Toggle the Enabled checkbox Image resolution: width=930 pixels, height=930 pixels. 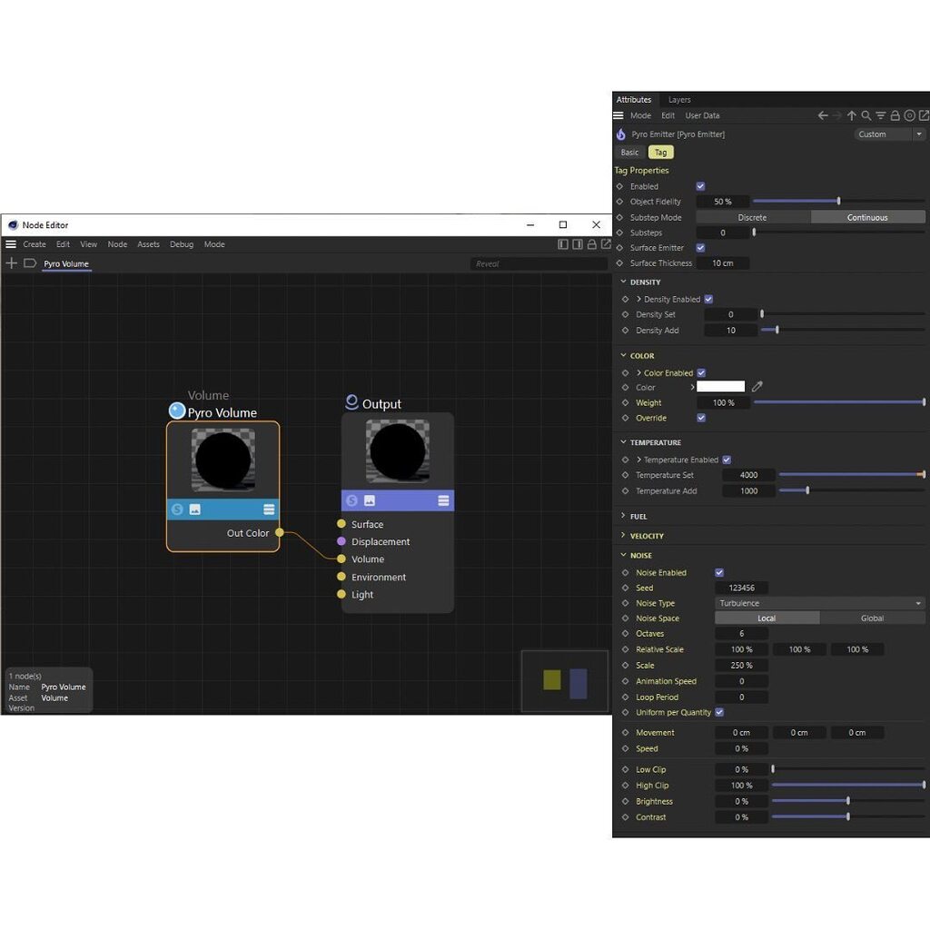point(700,185)
